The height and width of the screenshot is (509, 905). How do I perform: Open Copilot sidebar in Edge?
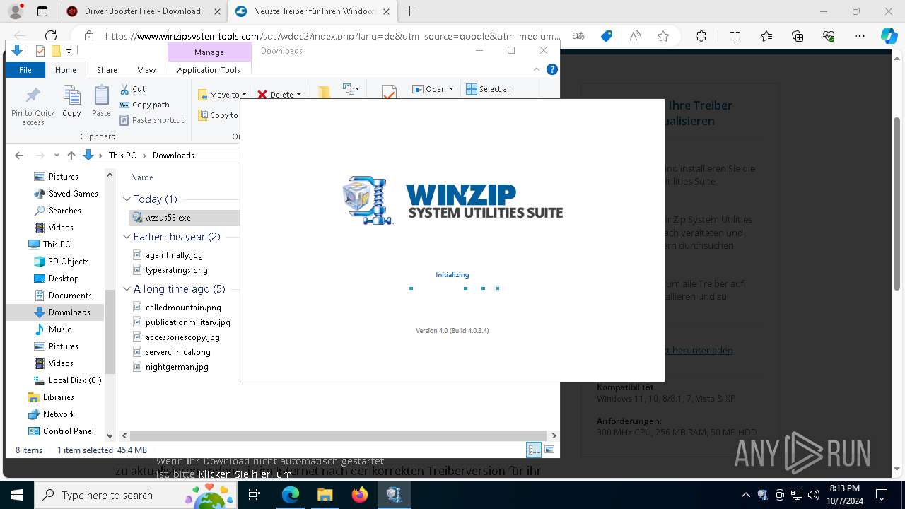pyautogui.click(x=889, y=36)
